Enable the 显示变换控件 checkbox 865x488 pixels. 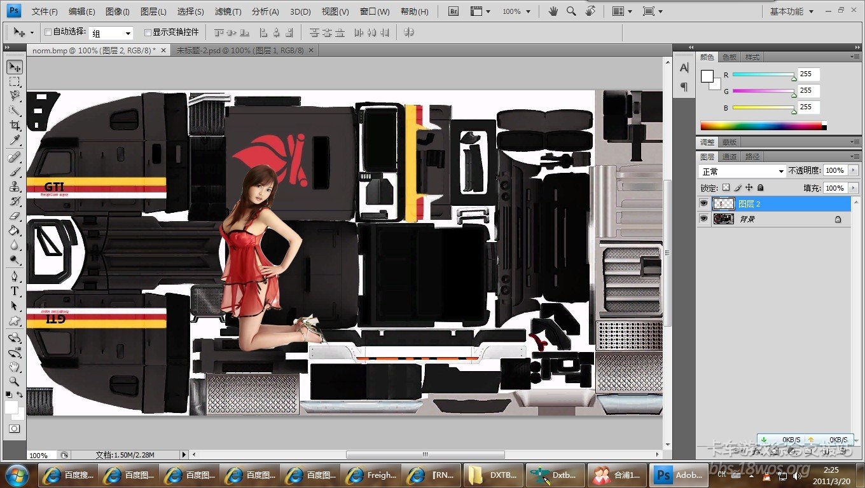tap(148, 32)
